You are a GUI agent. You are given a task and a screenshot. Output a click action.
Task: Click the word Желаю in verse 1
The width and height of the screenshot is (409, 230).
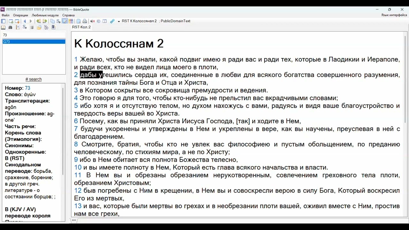coord(91,59)
